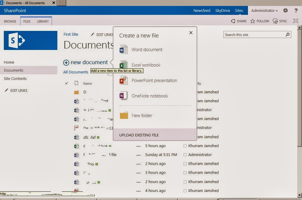Click the scroll up arrow at top right
The image size is (302, 200).
[300, 28]
